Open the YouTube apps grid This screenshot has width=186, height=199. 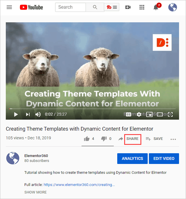click(142, 7)
